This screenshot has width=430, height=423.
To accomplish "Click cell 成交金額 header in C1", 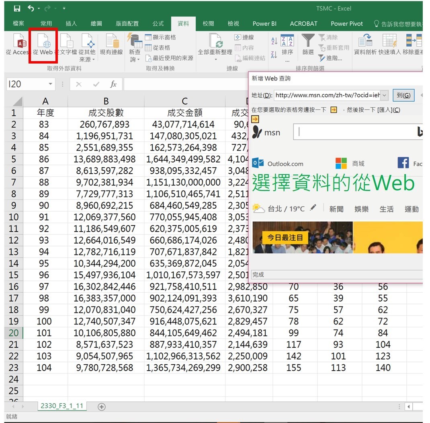I will coord(184,113).
